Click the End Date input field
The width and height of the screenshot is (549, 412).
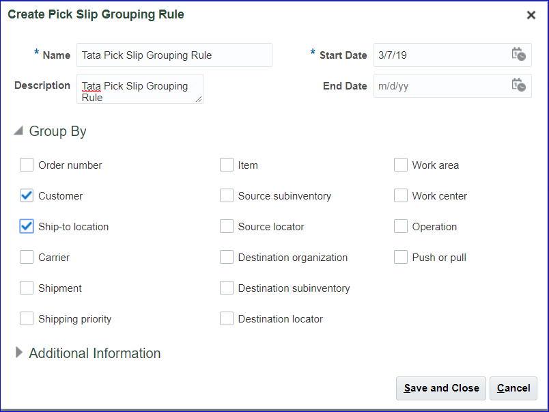(x=440, y=86)
